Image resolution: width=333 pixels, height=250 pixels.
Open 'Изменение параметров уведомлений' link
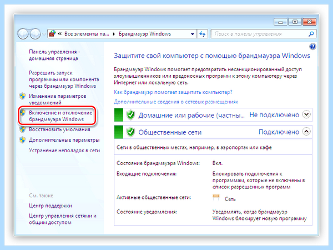point(58,99)
